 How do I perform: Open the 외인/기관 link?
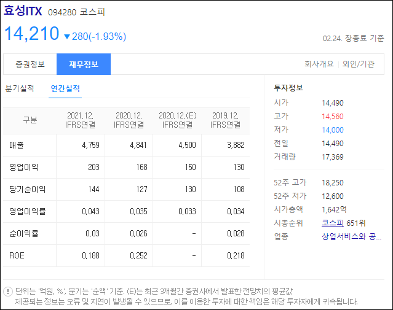(358, 64)
